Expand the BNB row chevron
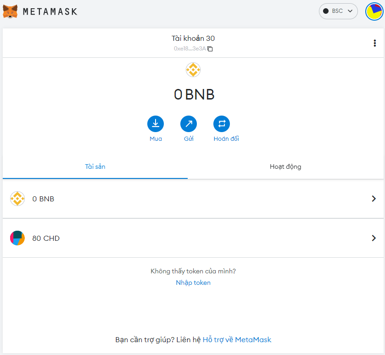 coord(374,199)
